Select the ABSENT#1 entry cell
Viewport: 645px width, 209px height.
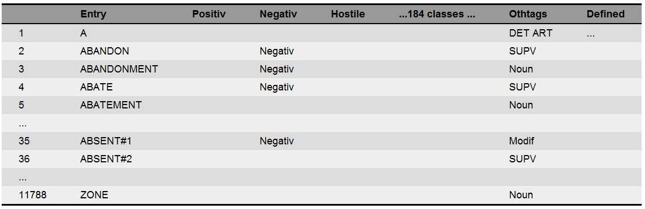(106, 141)
